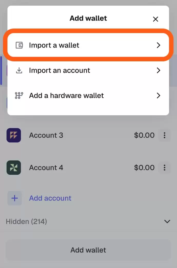Select the hardware wallet icon

tap(19, 95)
